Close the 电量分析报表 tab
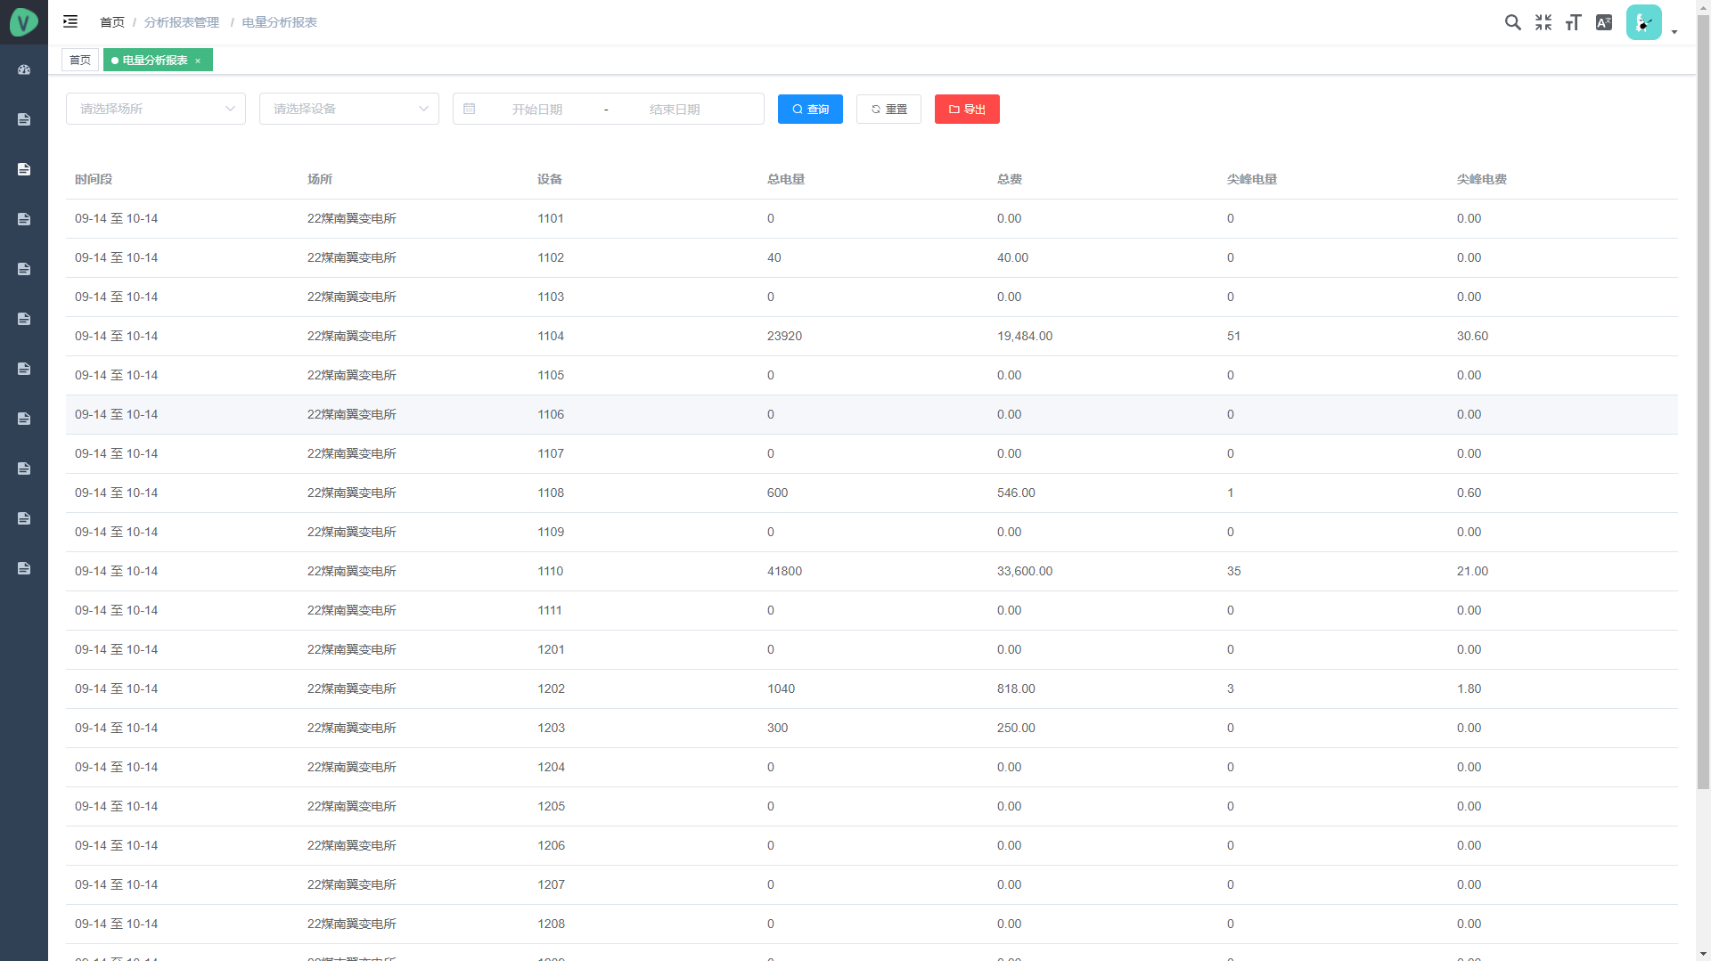 coord(198,61)
